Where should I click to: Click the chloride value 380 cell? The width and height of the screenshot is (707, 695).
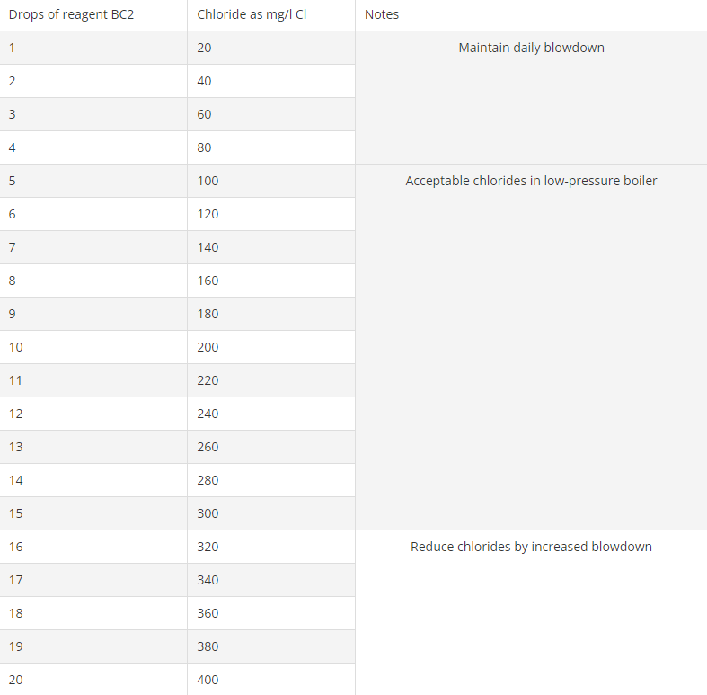click(x=271, y=646)
